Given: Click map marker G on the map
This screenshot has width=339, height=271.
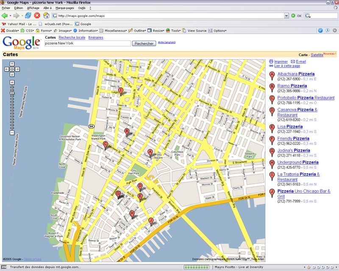Looking at the screenshot, I should (118, 194).
